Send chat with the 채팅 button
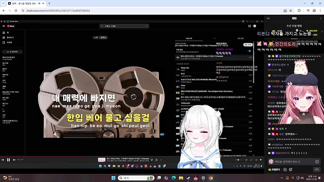 coord(317,169)
